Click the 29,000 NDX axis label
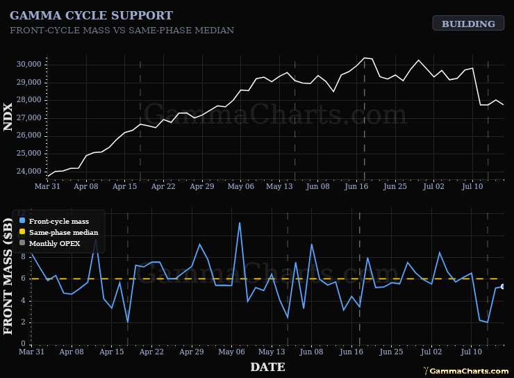Screen dimensions: 514x378 tap(29, 82)
